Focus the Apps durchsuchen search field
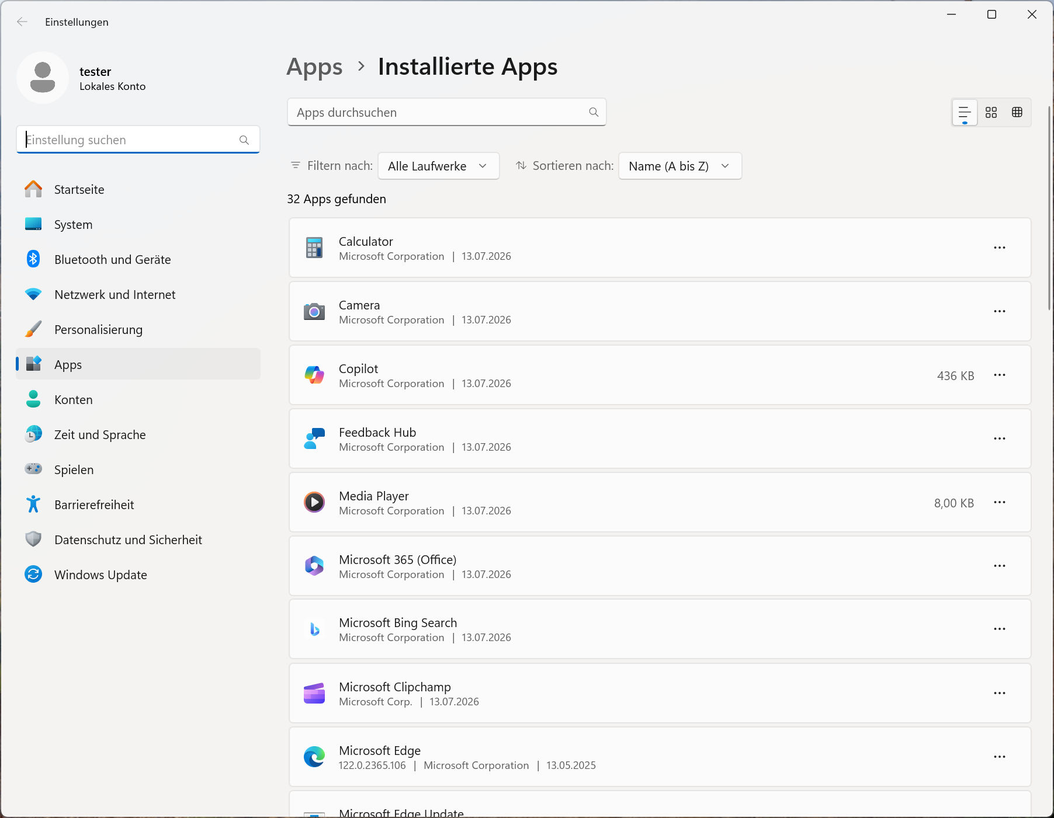Screen dimensions: 1054x818 pyautogui.click(x=447, y=112)
